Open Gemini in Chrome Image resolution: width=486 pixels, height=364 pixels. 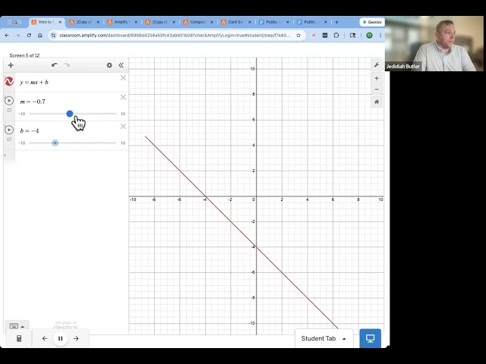coord(372,22)
